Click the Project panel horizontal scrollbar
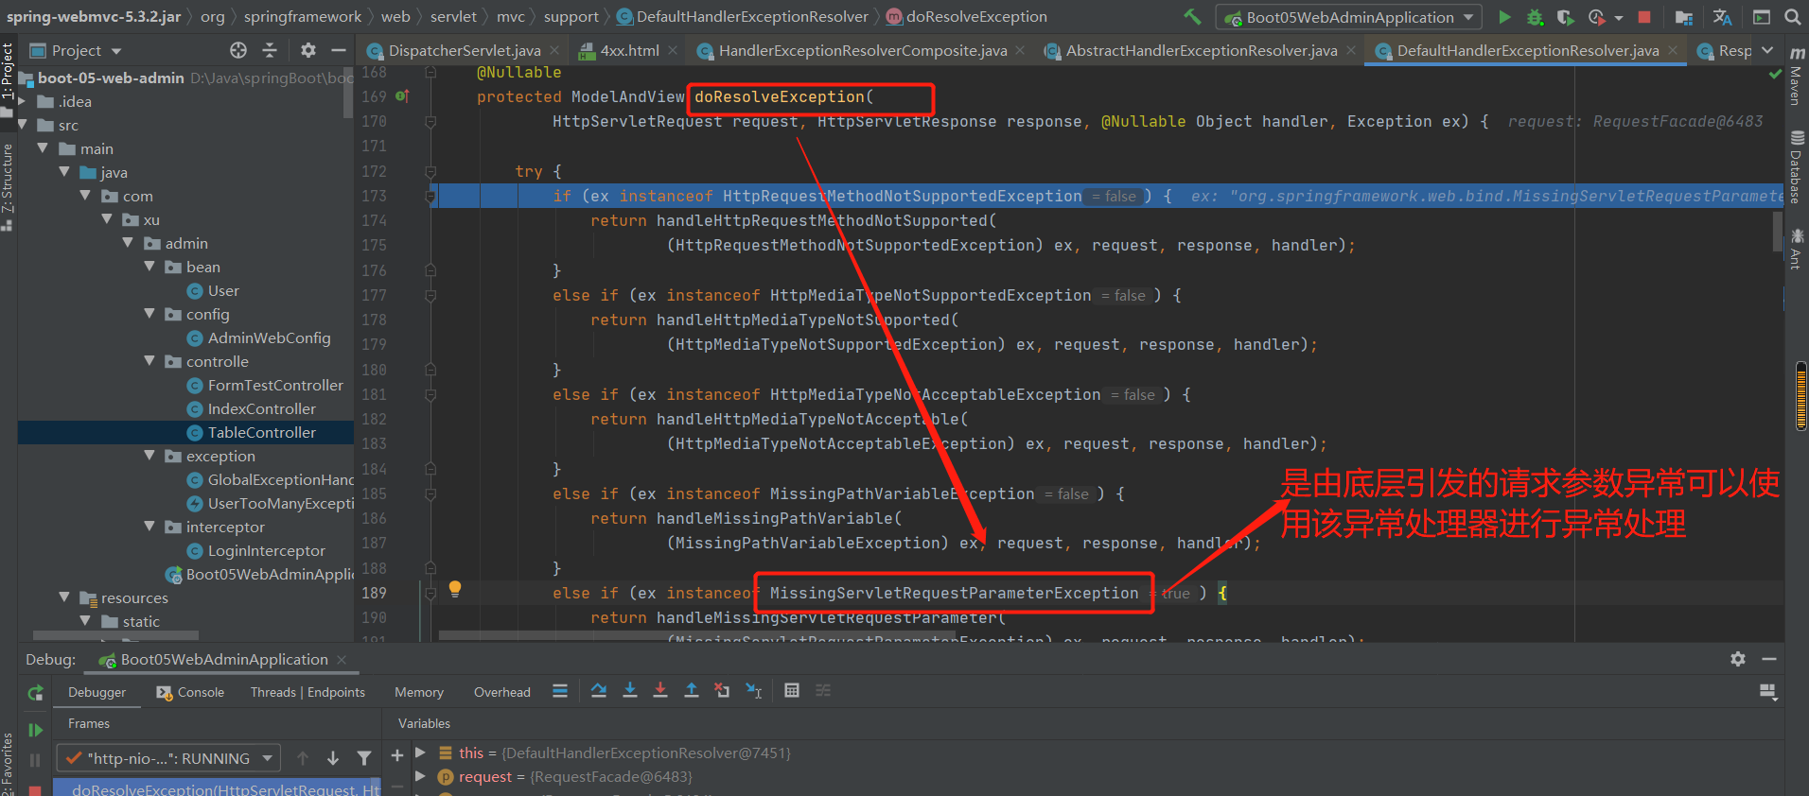 click(115, 635)
